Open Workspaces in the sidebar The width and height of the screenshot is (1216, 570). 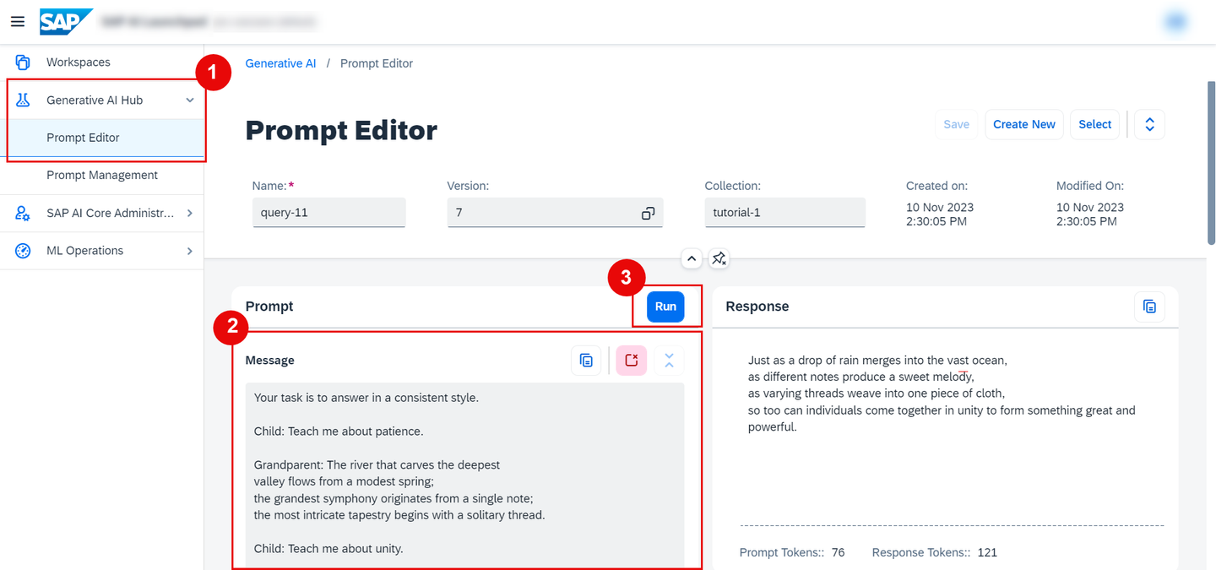point(101,62)
